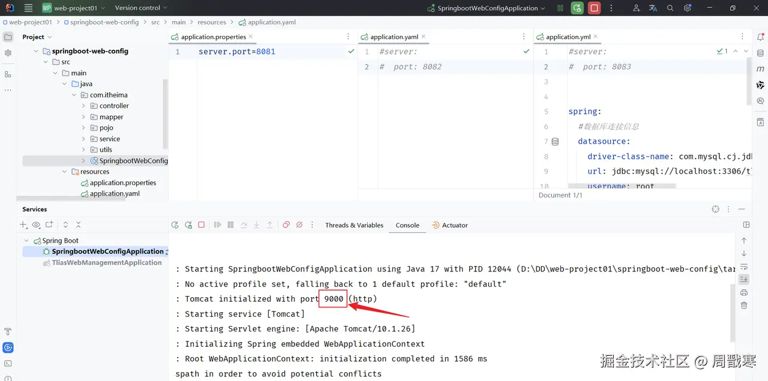The width and height of the screenshot is (768, 381).
Task: Open the main hamburger menu
Action: point(28,8)
